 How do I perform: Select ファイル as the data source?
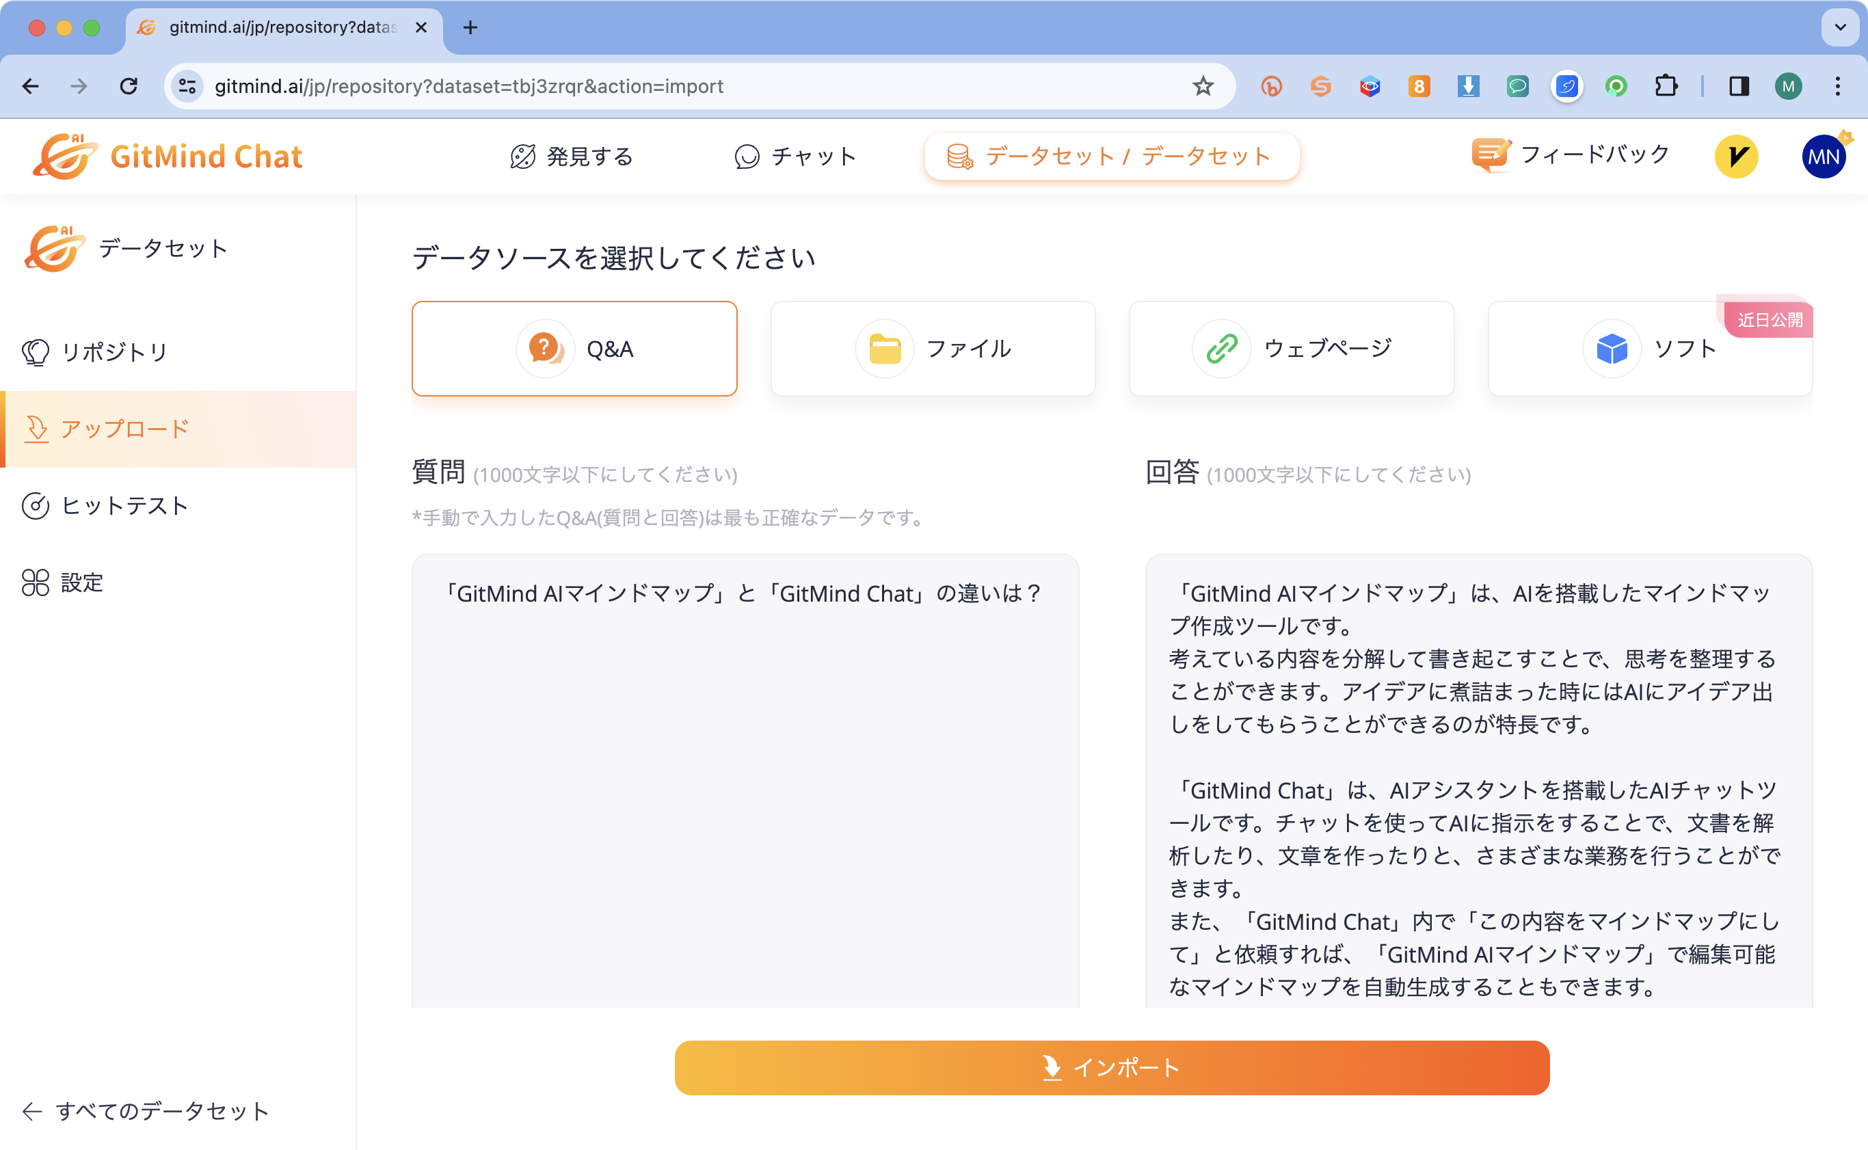(933, 348)
